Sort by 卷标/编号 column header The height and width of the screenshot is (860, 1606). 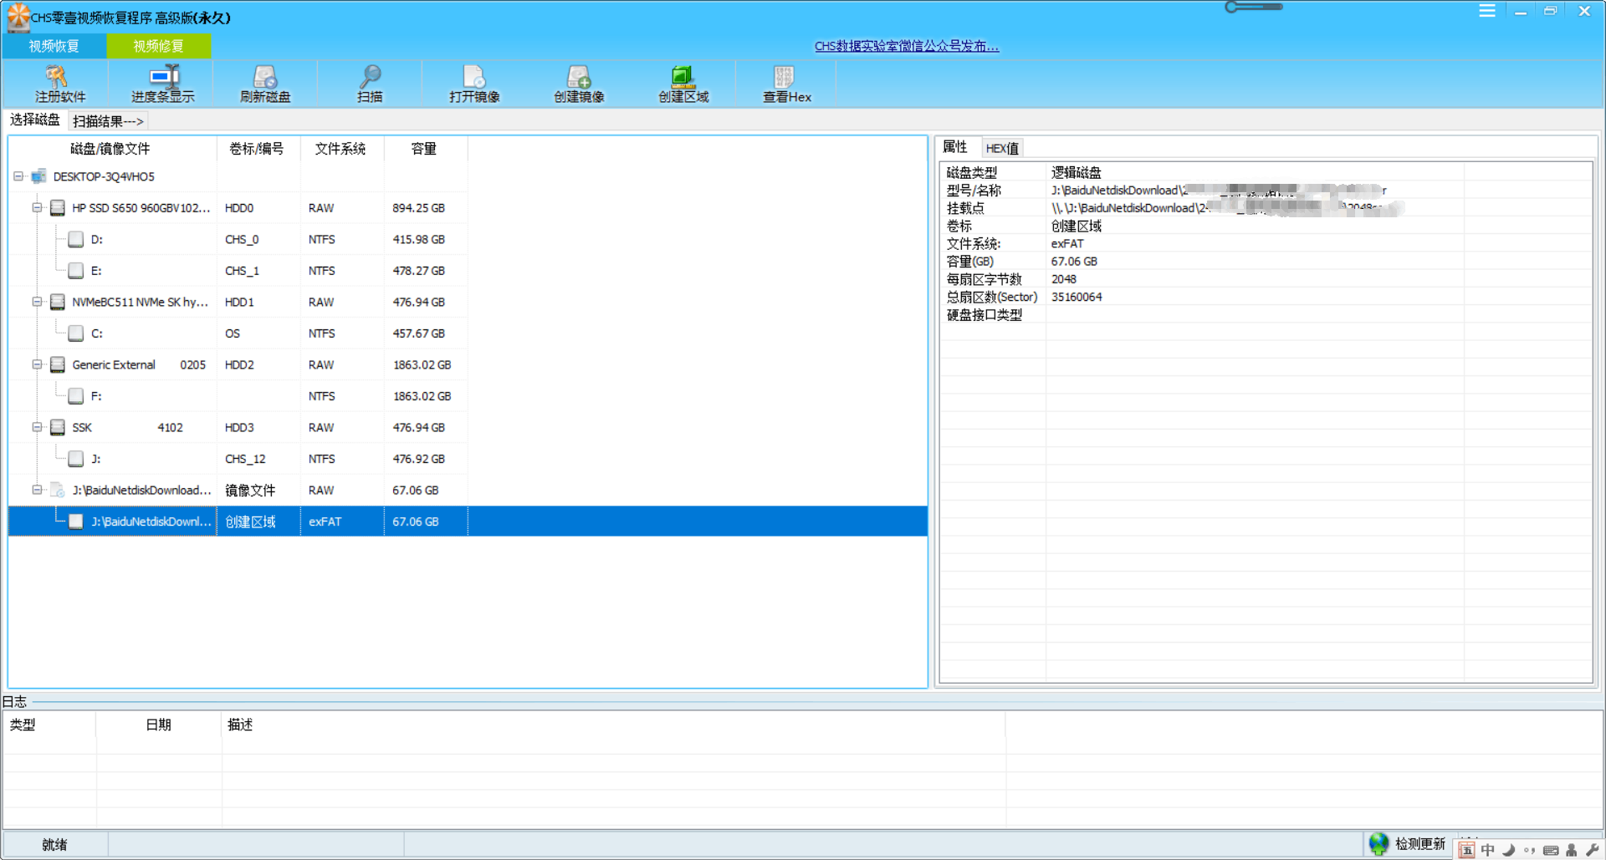pyautogui.click(x=257, y=149)
